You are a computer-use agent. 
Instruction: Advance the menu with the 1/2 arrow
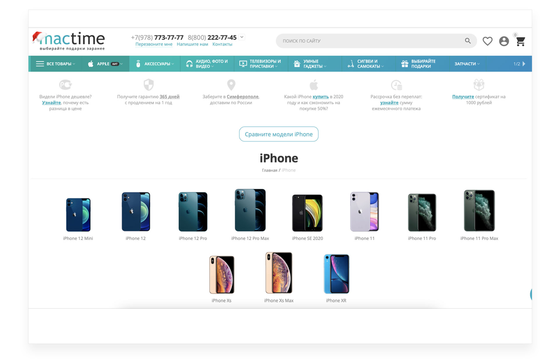click(x=524, y=64)
